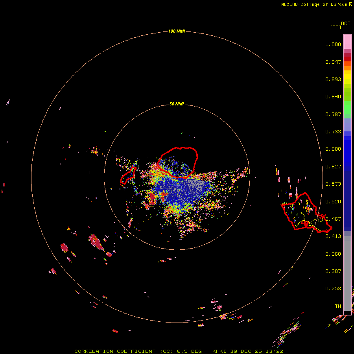Click the 0.360 scale label
The width and height of the screenshot is (354, 354).
tap(333, 254)
